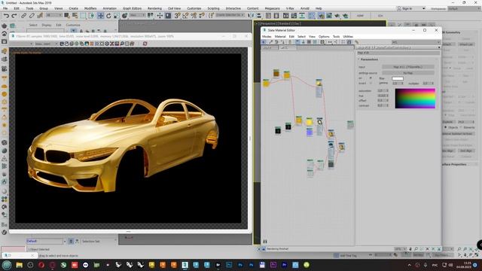Open the Workspaces dropdown at top right

464,9
